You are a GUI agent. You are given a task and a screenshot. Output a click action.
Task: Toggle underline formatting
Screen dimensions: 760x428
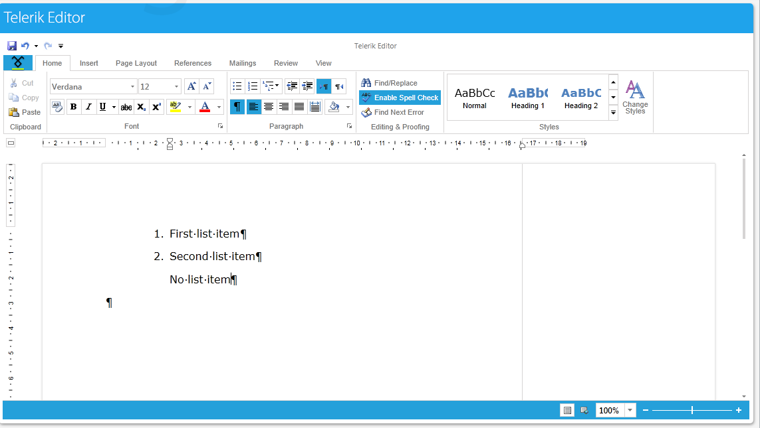pos(102,107)
